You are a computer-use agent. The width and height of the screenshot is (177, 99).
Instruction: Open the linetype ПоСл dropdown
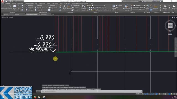(x=139, y=10)
